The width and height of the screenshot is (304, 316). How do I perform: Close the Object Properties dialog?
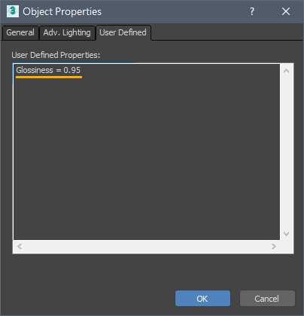click(286, 11)
